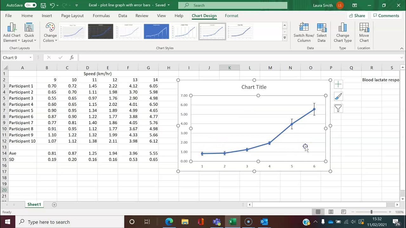Choose the Change Chart Type button

point(343,32)
